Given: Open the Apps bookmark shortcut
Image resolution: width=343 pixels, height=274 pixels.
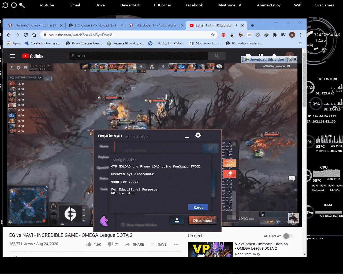Looking at the screenshot, I should [13, 43].
